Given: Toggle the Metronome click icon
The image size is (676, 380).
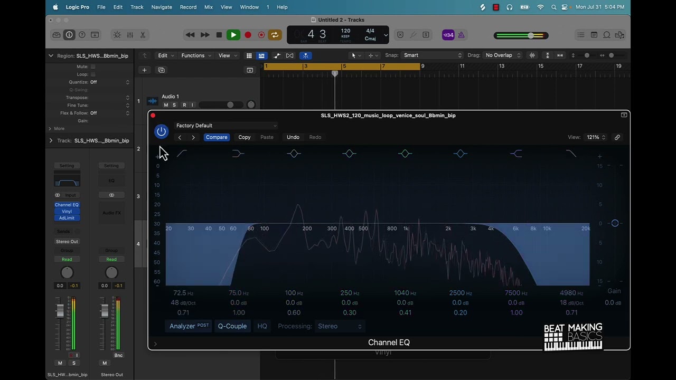Looking at the screenshot, I should (461, 35).
